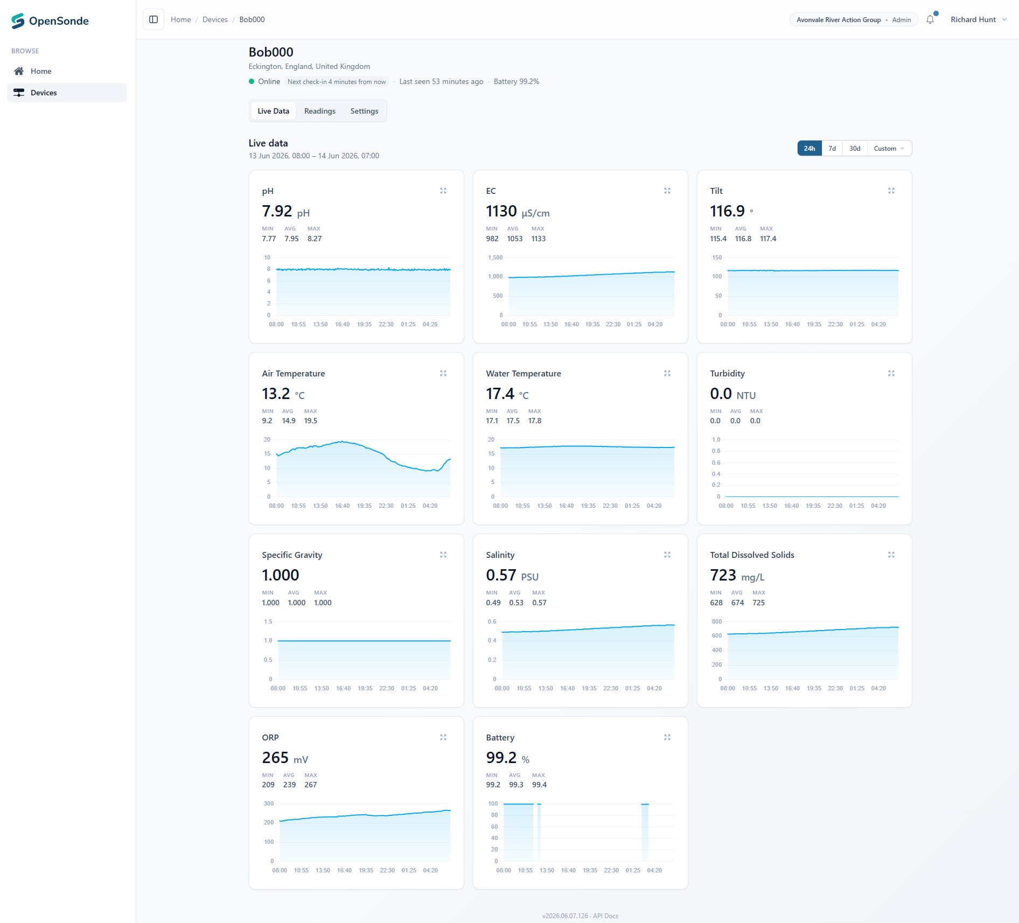Click the 0.57 PSU salinity value
This screenshot has height=923, width=1019.
(512, 575)
